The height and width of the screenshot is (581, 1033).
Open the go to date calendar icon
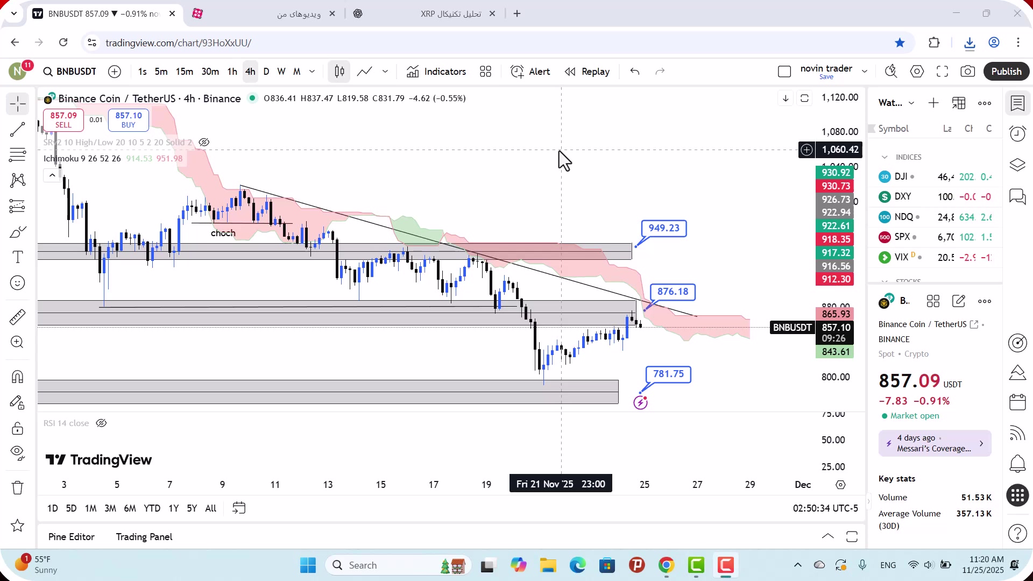click(x=239, y=508)
